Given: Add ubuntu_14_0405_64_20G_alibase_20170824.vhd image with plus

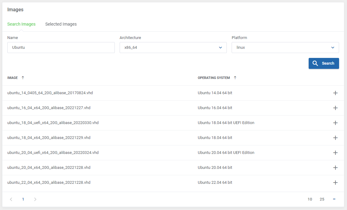Looking at the screenshot, I should coord(335,93).
